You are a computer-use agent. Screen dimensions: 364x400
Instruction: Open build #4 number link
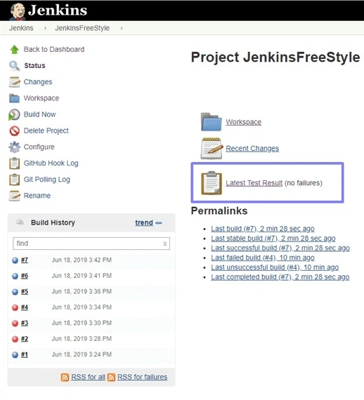tap(25, 307)
